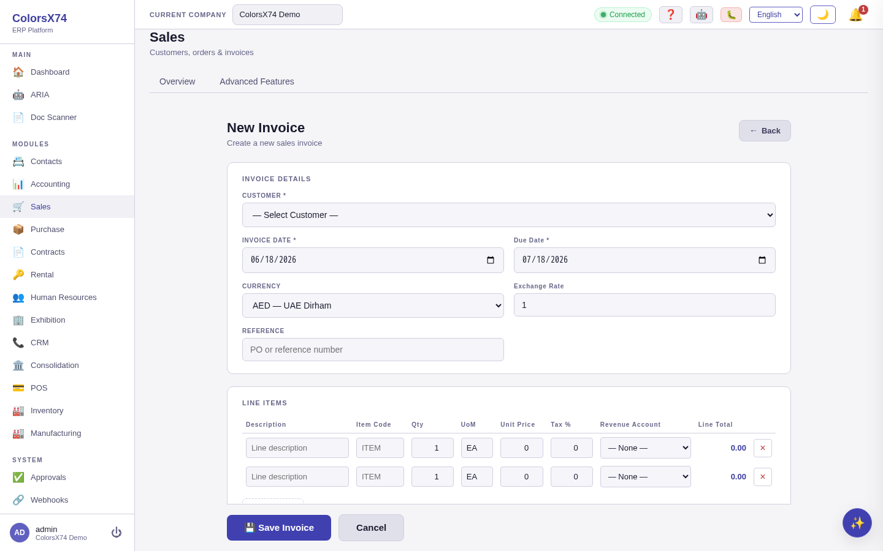Click the power logout icon
This screenshot has height=551, width=883.
(x=117, y=533)
